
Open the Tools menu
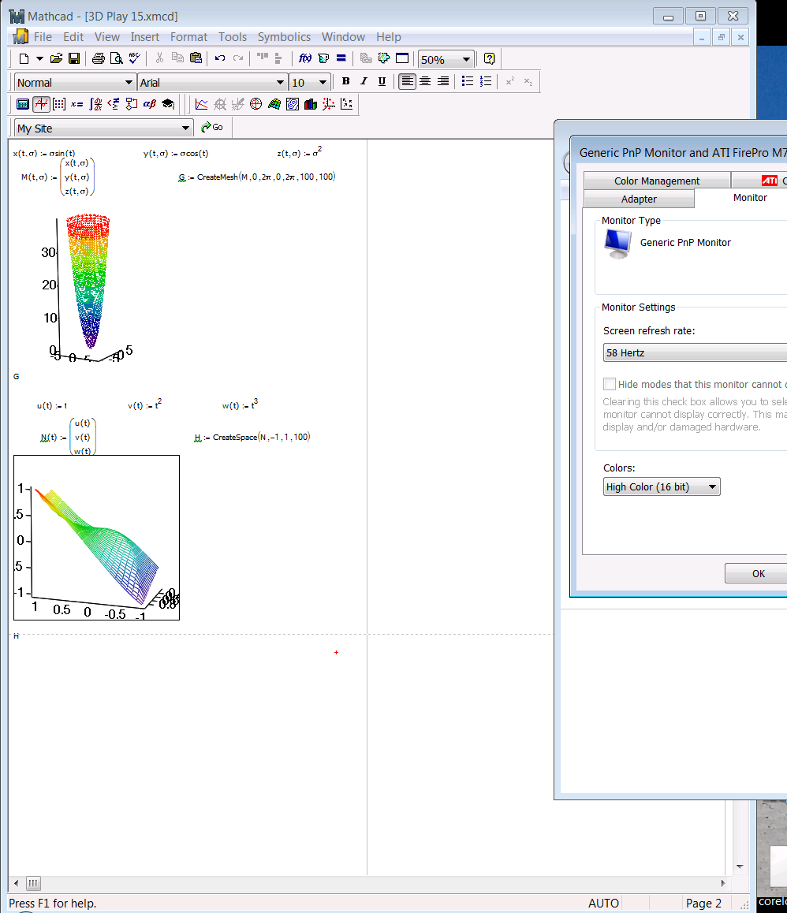233,37
